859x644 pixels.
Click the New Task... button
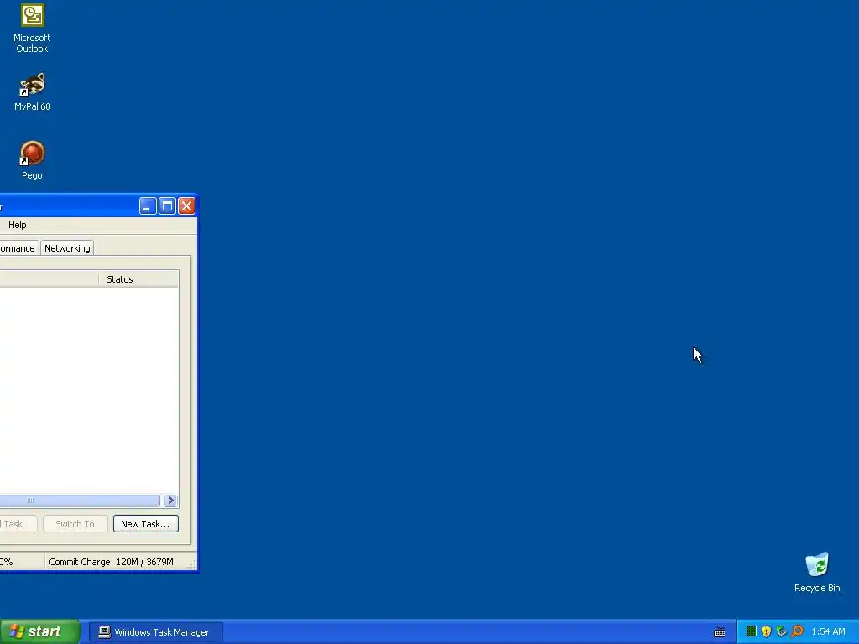[146, 524]
